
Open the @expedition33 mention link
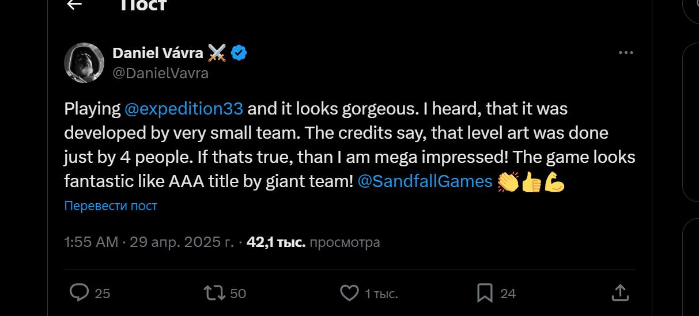click(x=184, y=108)
